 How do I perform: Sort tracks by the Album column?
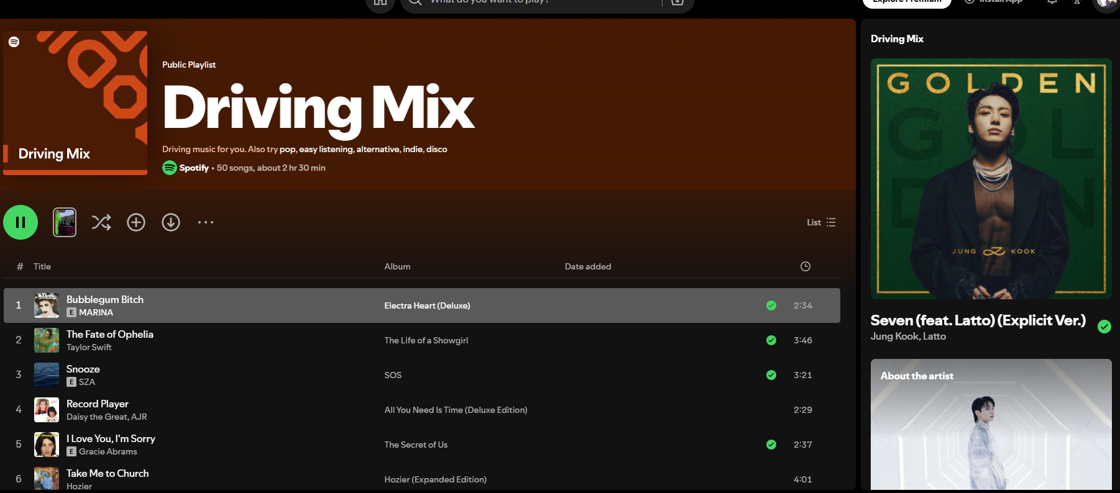pyautogui.click(x=397, y=266)
